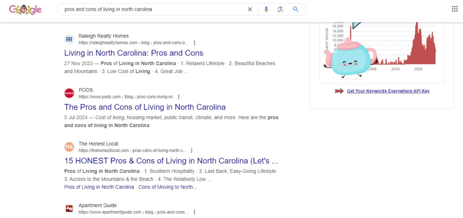The width and height of the screenshot is (463, 218).
Task: Open more options for Raleigh Realty result
Action: coord(195,43)
